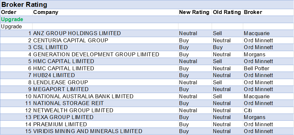This screenshot has width=294, height=135.
Task: Click Ord Minnett in National Storage row
Action: pyautogui.click(x=258, y=103)
